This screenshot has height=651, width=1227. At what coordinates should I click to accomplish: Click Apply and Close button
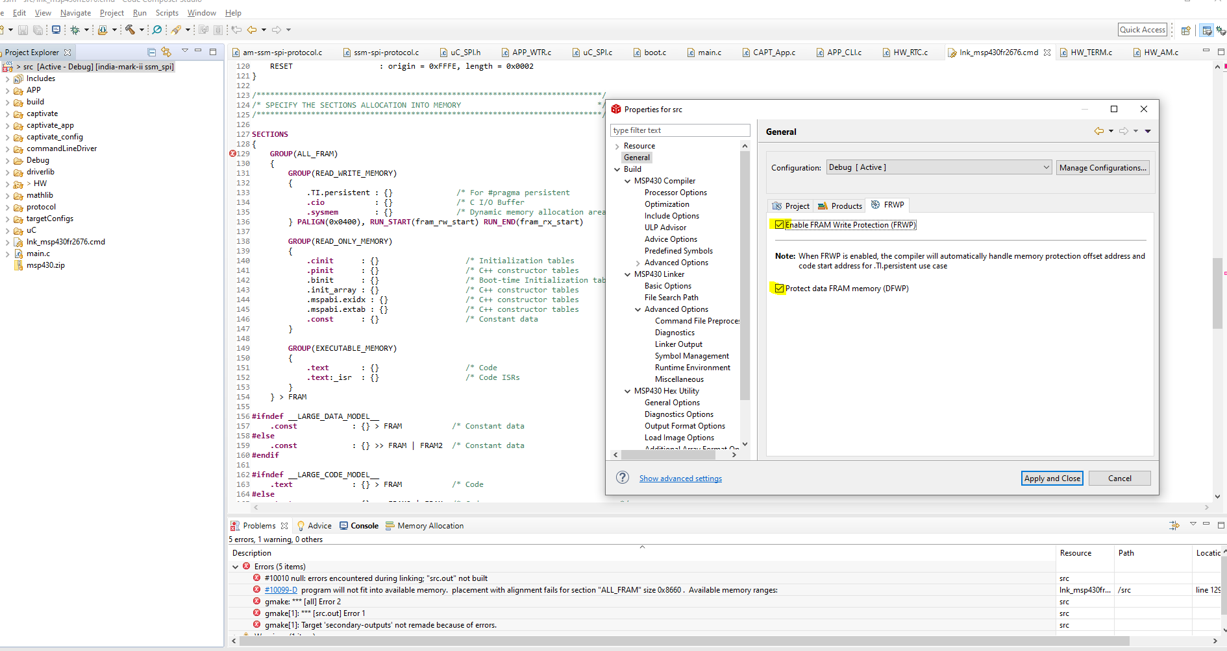coord(1052,479)
